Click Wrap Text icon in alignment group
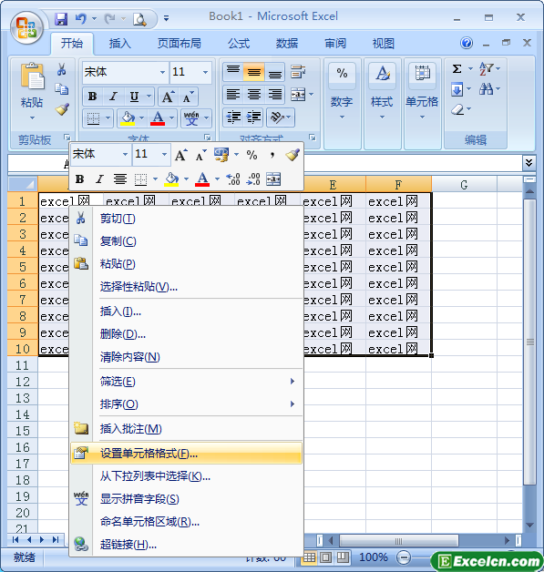This screenshot has width=544, height=572. click(x=298, y=71)
